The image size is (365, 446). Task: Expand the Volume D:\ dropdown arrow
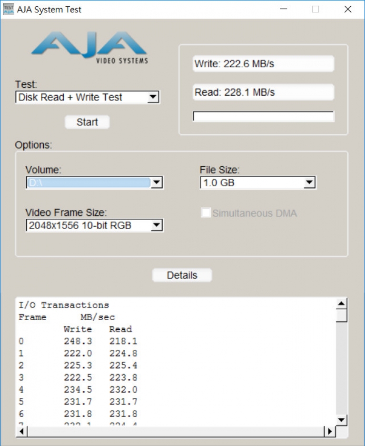(x=157, y=182)
